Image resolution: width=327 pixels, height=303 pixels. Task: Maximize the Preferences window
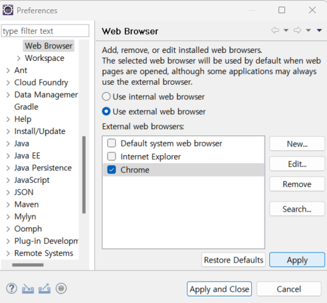tap(282, 10)
